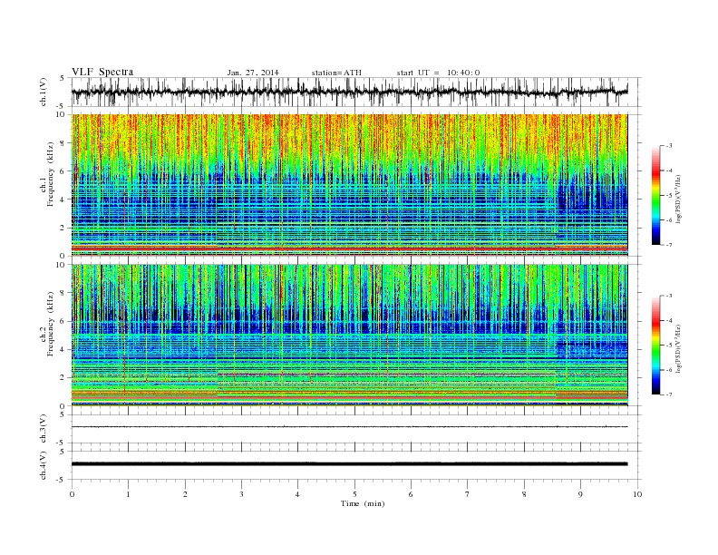Click time axis tick label "8"
Screen dimensions: 718x555
524,494
